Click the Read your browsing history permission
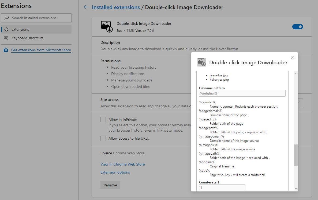 point(134,67)
